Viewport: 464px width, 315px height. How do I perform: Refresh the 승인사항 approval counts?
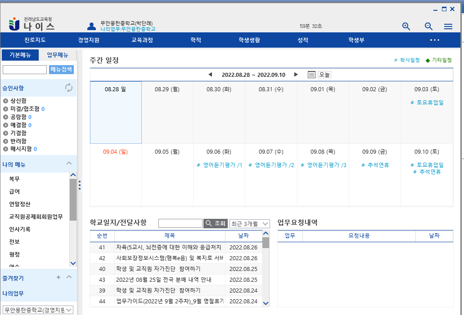(69, 88)
